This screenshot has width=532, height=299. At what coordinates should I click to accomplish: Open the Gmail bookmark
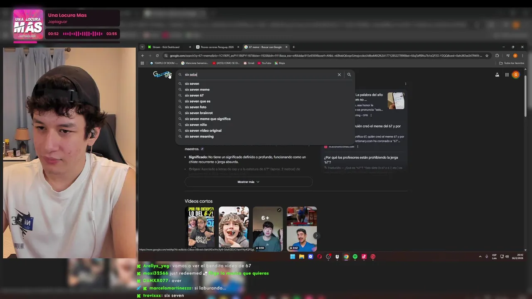pos(249,63)
